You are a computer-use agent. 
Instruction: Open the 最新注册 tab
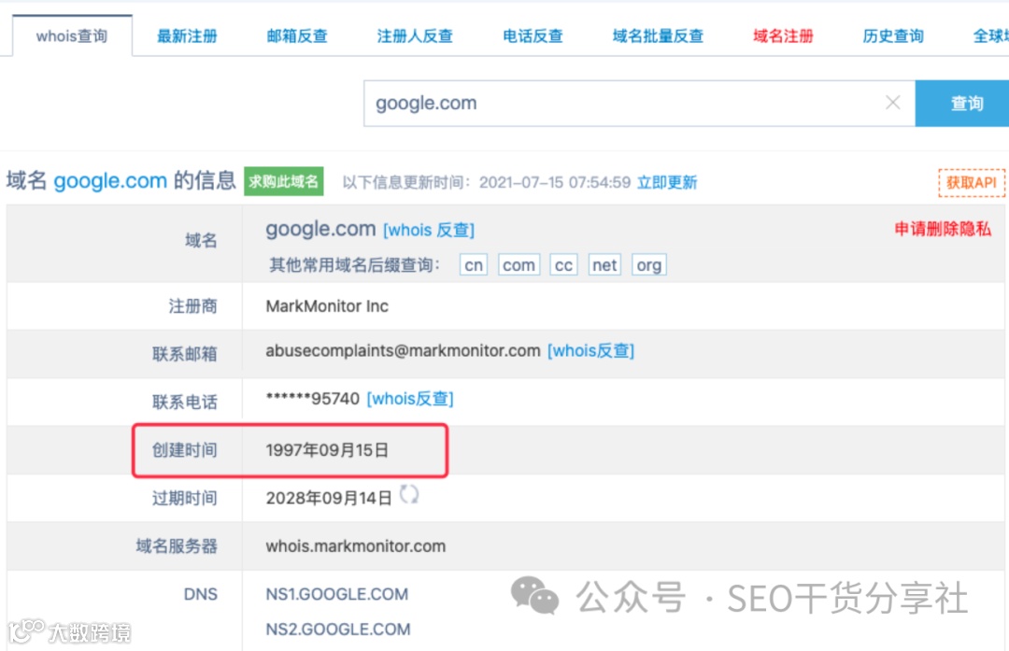point(187,36)
